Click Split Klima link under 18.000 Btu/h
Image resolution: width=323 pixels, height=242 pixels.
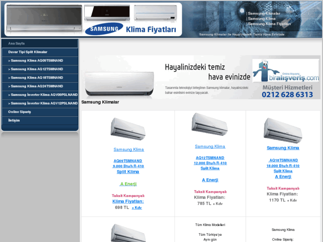(283, 171)
